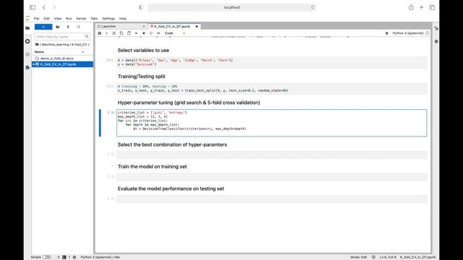
Task: Restart kernel and run all cells icon
Action: point(158,33)
